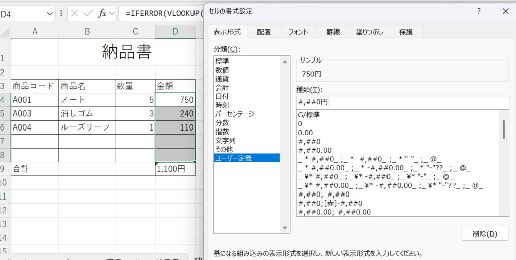The height and width of the screenshot is (260, 516).
Task: Select 会計 in the category list
Action: 246,88
